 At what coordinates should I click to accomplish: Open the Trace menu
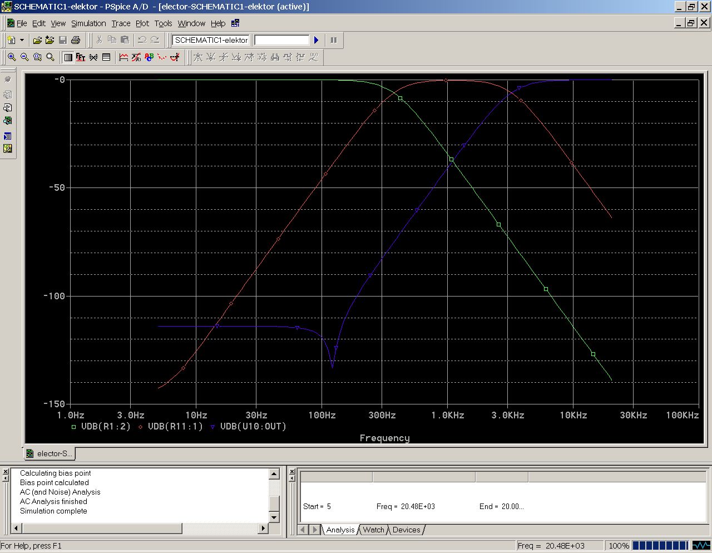[x=121, y=23]
